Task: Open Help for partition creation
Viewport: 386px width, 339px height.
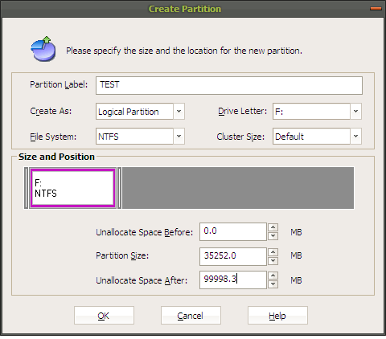Action: pyautogui.click(x=277, y=316)
